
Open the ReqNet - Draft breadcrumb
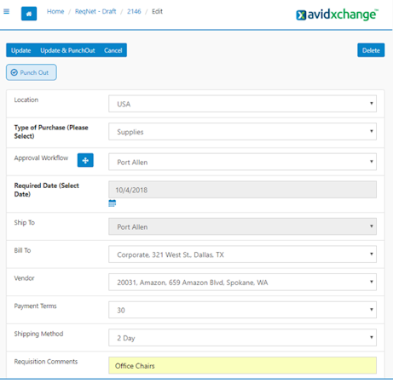coord(95,11)
